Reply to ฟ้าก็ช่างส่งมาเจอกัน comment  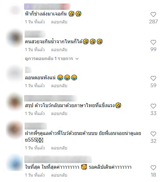click(x=59, y=22)
